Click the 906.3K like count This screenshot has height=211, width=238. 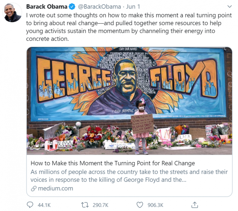click(156, 205)
